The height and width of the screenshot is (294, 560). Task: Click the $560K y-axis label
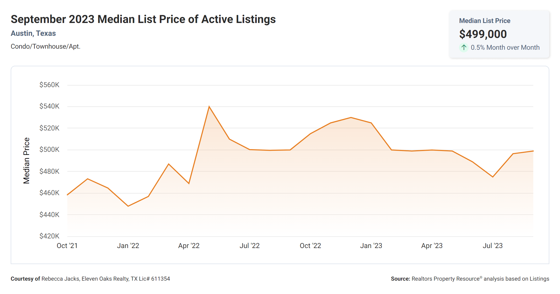(x=49, y=85)
